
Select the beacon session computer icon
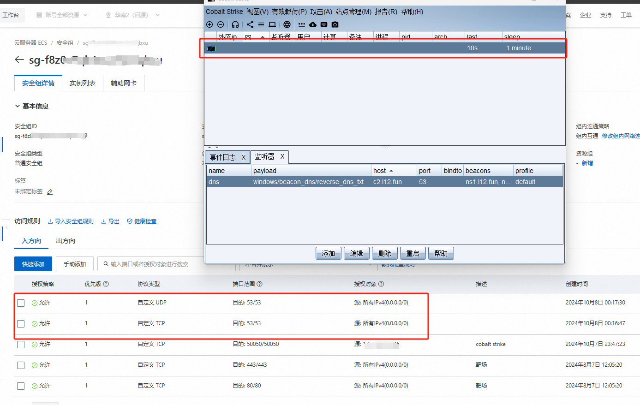coord(211,48)
